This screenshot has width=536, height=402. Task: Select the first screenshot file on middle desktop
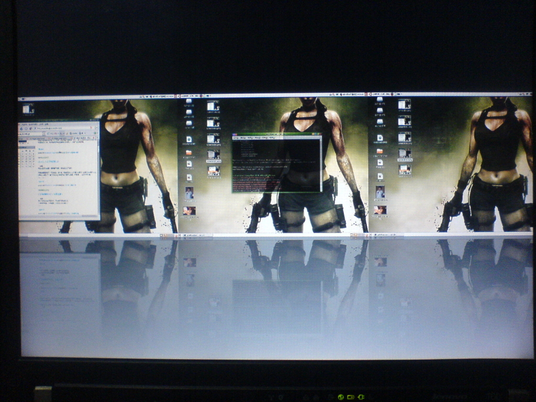213,106
